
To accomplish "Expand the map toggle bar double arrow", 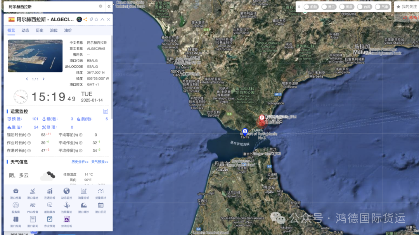I will coord(299,7).
